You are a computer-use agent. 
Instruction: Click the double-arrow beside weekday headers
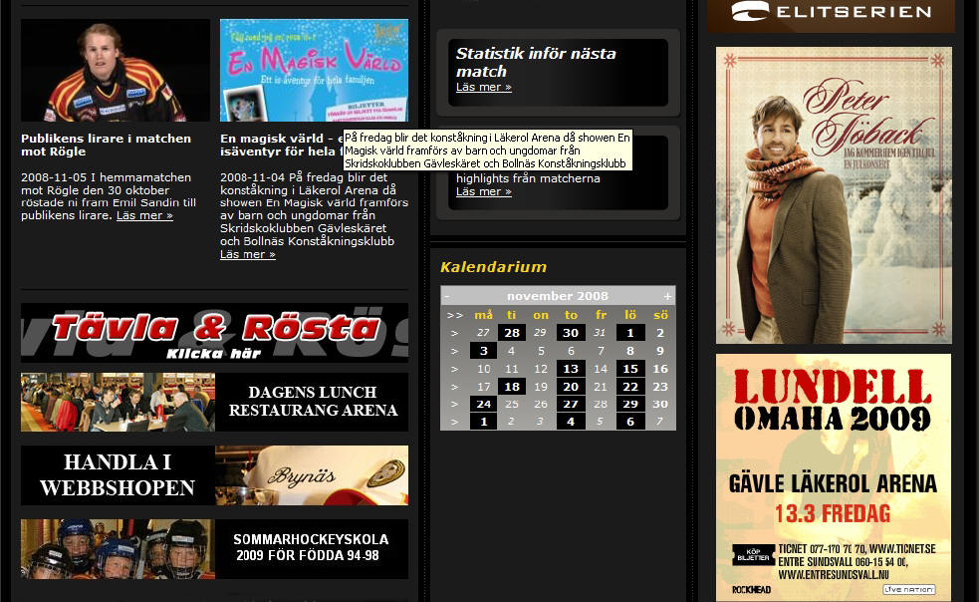coord(454,315)
